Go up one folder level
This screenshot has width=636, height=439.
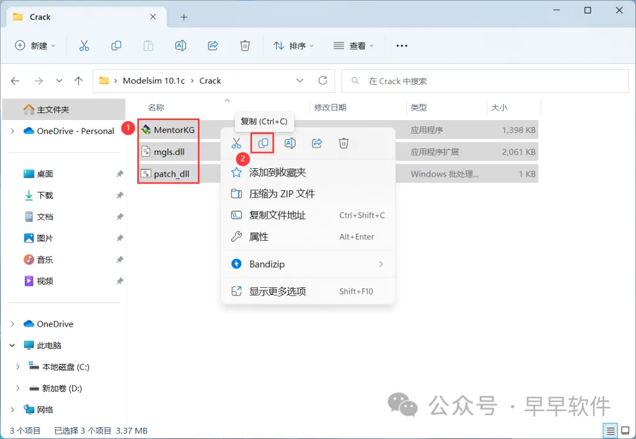tap(79, 81)
